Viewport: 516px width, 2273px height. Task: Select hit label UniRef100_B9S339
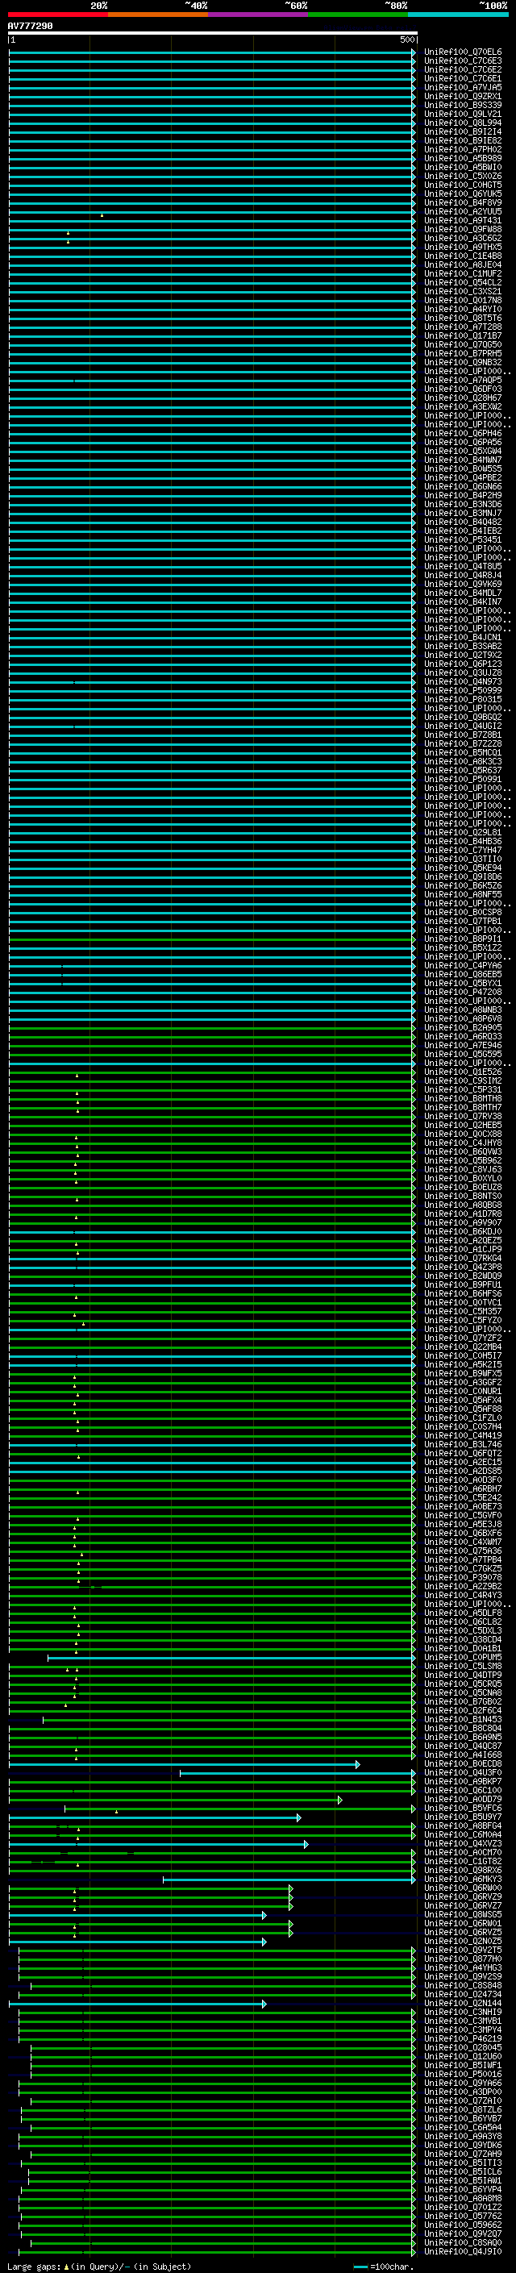463,105
